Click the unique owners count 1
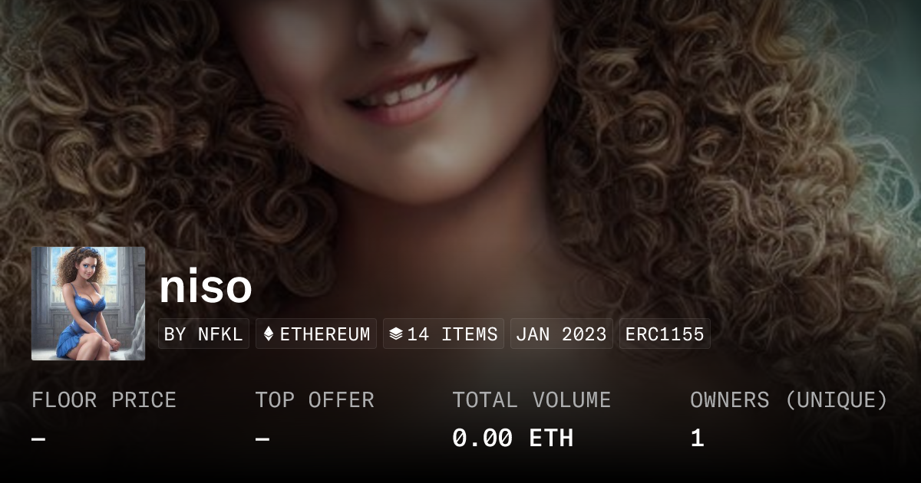Screen dimensions: 921x483 (x=697, y=439)
